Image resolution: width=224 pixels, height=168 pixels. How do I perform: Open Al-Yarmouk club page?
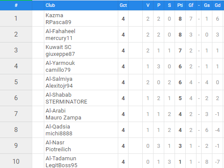[x=60, y=63]
